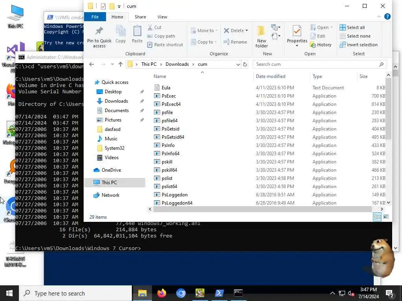This screenshot has height=301, width=402.
Task: Switch to the Home ribbon tab
Action: tap(117, 17)
